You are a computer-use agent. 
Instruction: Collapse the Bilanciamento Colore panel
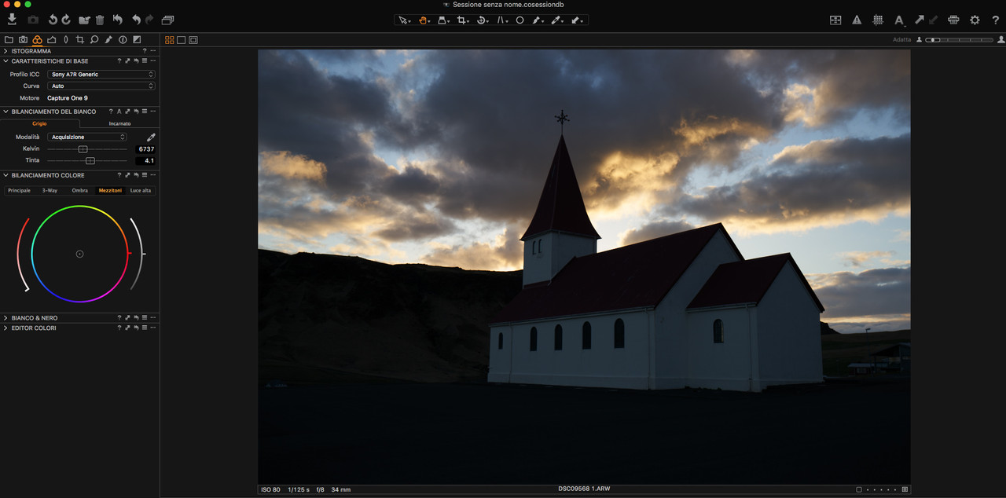6,175
